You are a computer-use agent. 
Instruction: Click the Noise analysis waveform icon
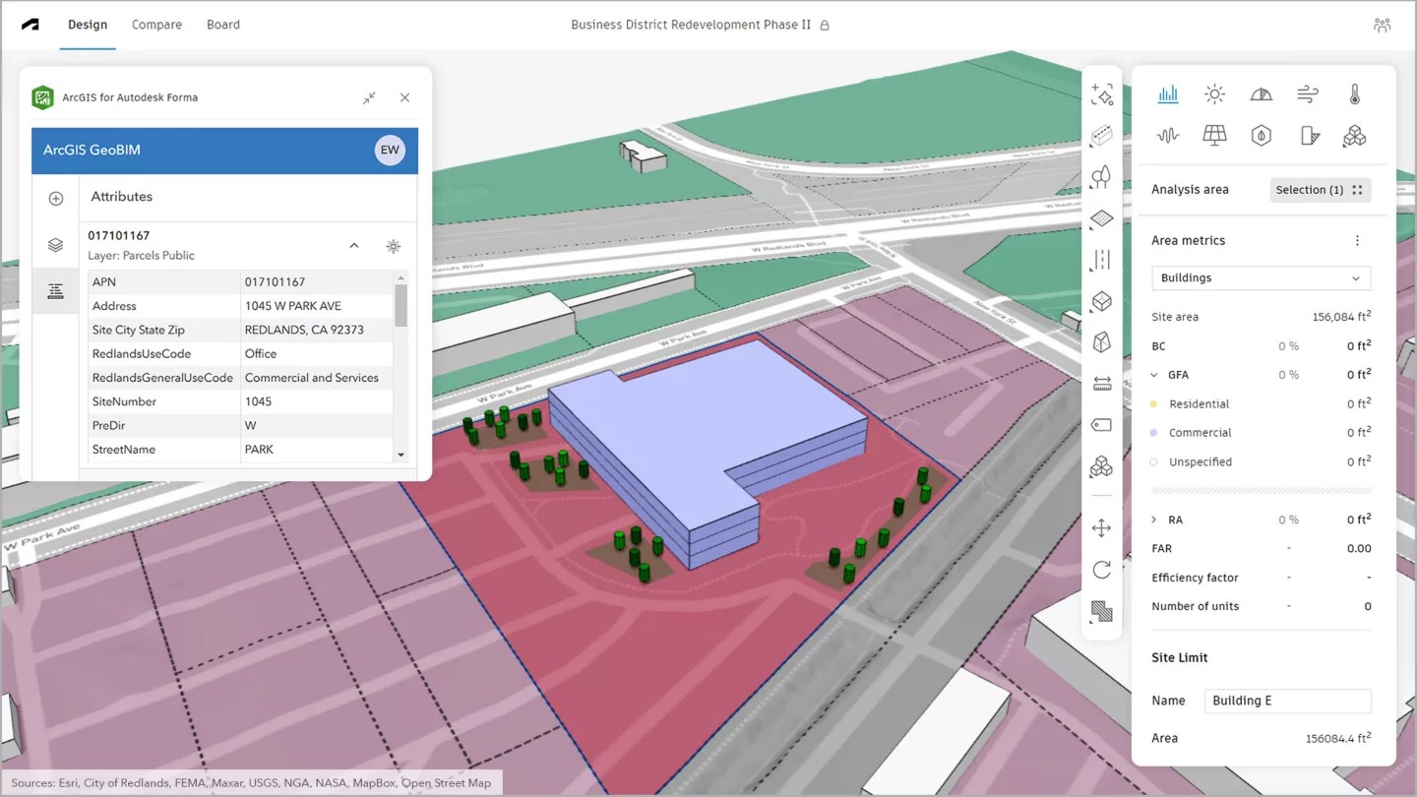point(1168,136)
